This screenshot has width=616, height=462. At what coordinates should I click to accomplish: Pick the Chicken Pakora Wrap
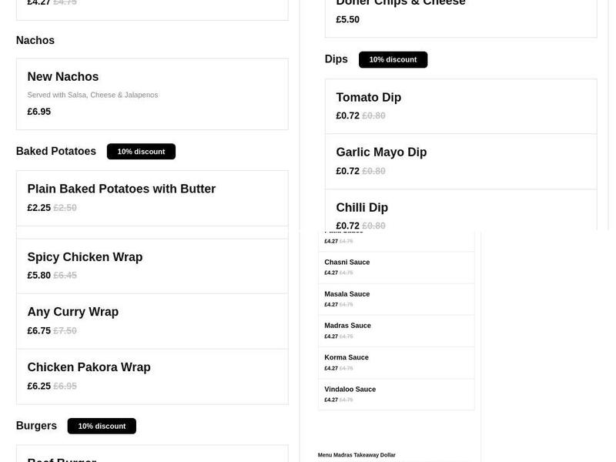(152, 376)
